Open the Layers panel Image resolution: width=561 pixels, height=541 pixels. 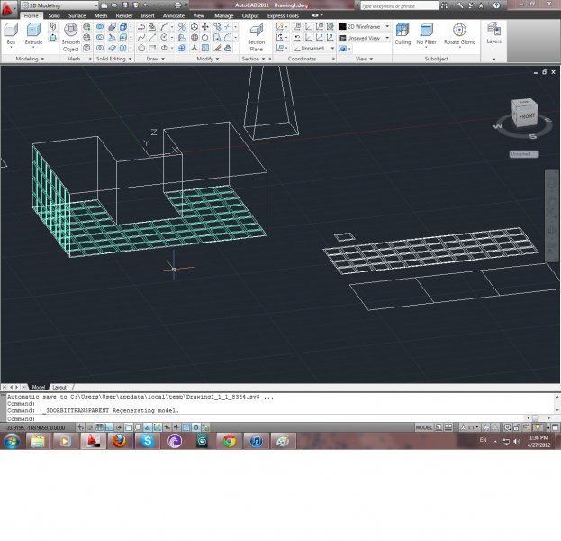point(493,33)
